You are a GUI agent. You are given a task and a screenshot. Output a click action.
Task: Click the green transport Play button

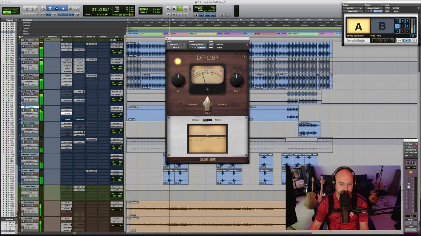coord(180,9)
